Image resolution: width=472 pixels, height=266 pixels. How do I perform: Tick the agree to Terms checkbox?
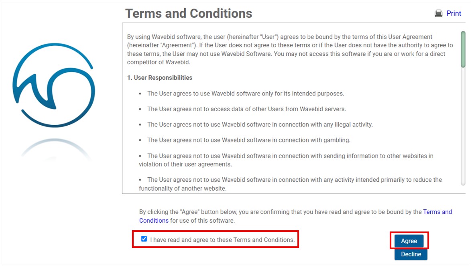pos(144,239)
